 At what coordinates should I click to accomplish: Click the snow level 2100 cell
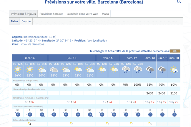coord(174,93)
